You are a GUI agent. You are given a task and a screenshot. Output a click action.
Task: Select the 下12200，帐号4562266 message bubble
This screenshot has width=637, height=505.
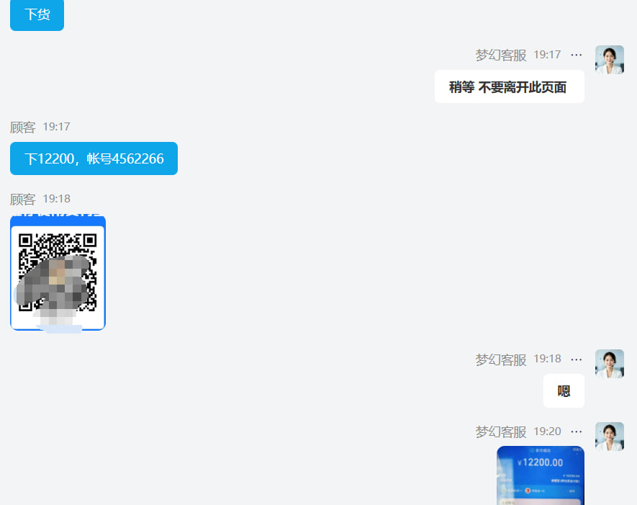click(94, 158)
